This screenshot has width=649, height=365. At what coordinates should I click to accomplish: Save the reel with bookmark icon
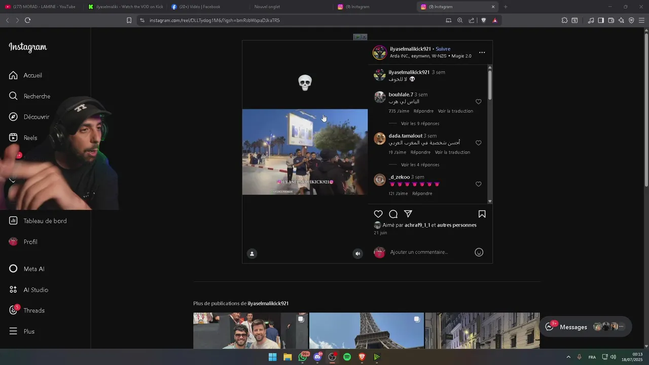(482, 214)
